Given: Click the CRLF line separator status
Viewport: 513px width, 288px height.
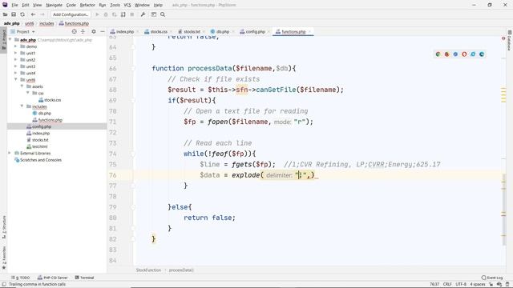Looking at the screenshot, I should coord(447,284).
